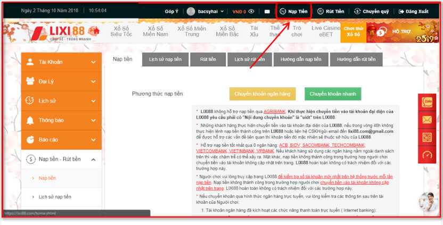Open the QR code icon on right sidebar

pyautogui.click(x=427, y=137)
